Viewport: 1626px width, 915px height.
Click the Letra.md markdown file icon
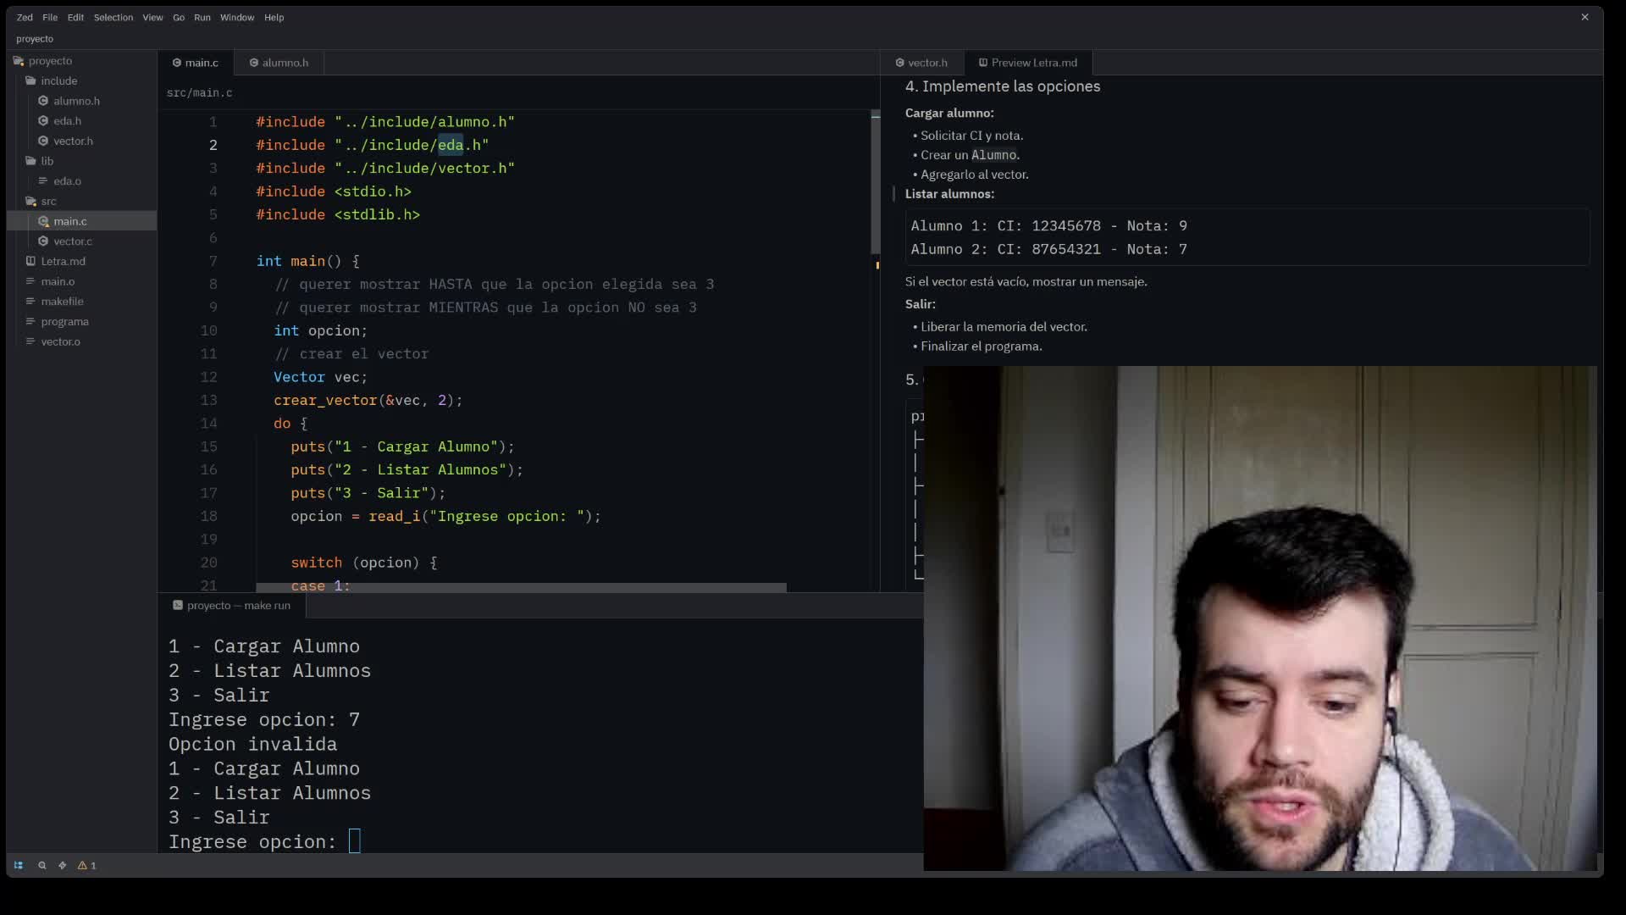click(x=30, y=261)
